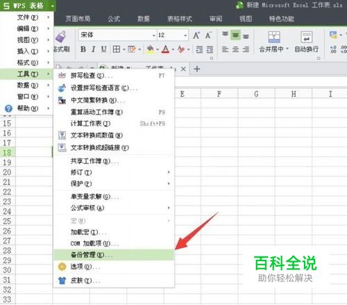Click the increase decimal places icon
The height and width of the screenshot is (305, 347).
click(333, 49)
